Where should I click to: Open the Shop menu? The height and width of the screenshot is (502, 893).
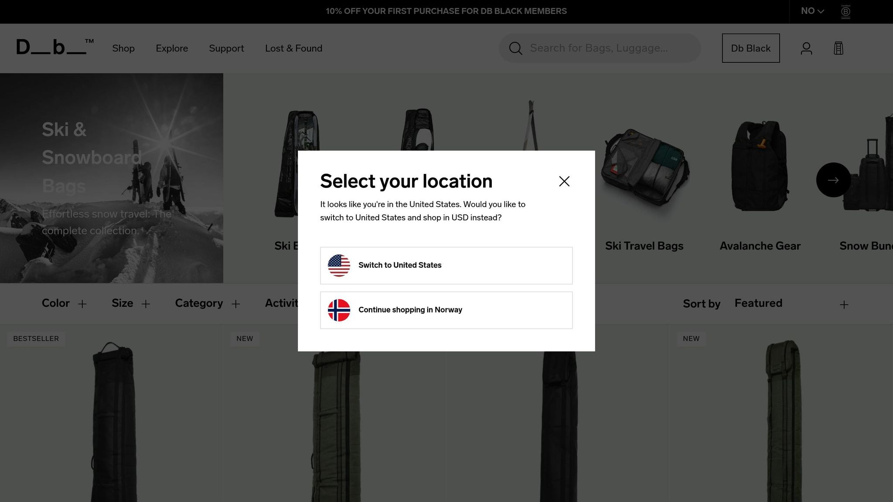click(x=123, y=48)
